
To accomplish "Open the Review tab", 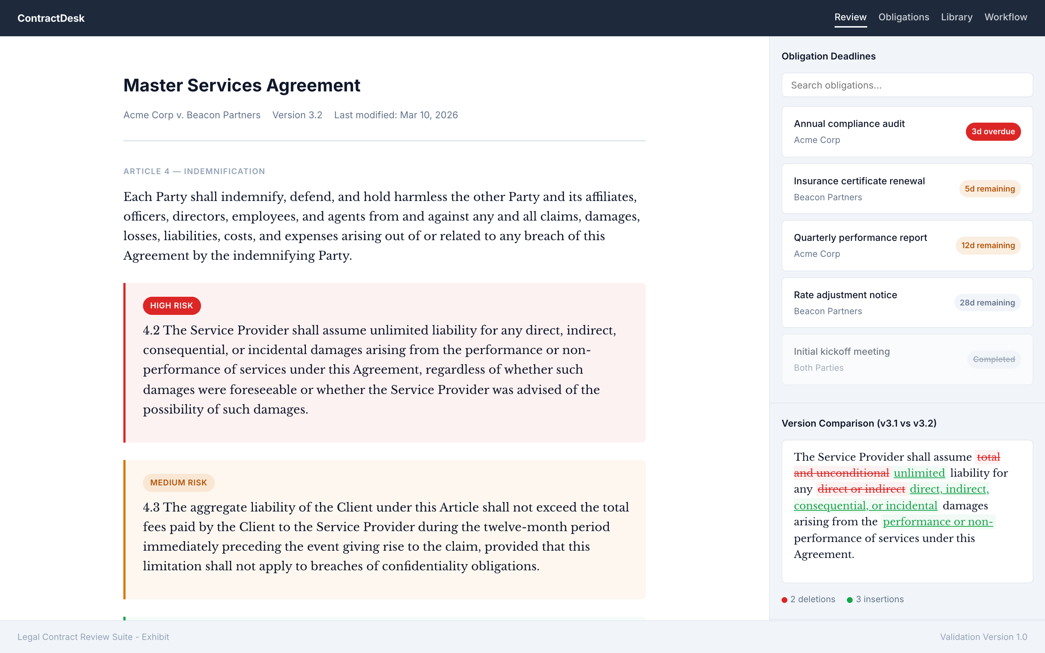I will (x=850, y=17).
